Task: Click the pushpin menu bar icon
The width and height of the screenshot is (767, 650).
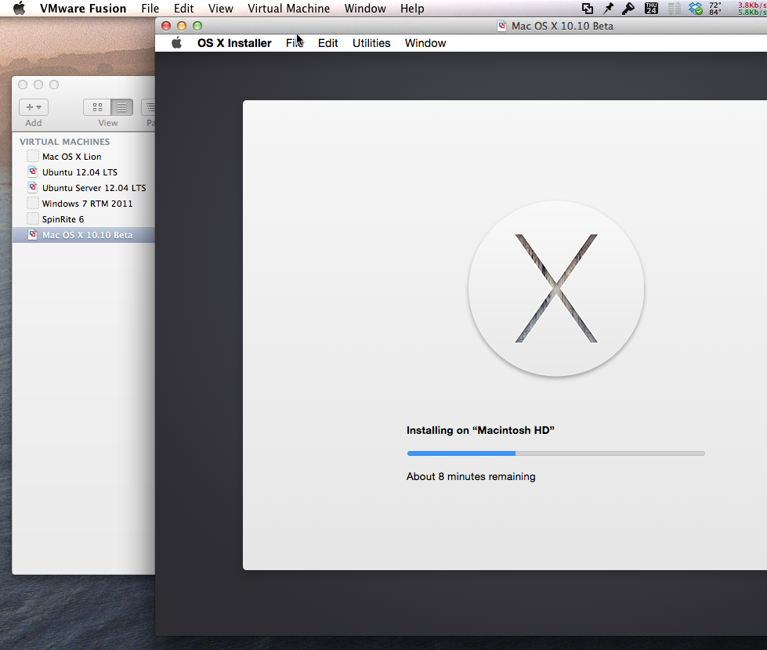Action: (x=608, y=9)
